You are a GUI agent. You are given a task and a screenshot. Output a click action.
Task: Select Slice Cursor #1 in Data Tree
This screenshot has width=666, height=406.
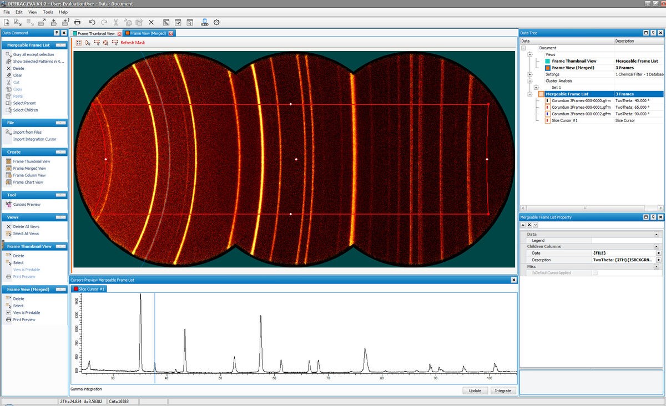click(x=565, y=120)
